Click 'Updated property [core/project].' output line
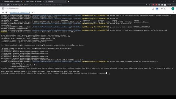 tap(15, 29)
